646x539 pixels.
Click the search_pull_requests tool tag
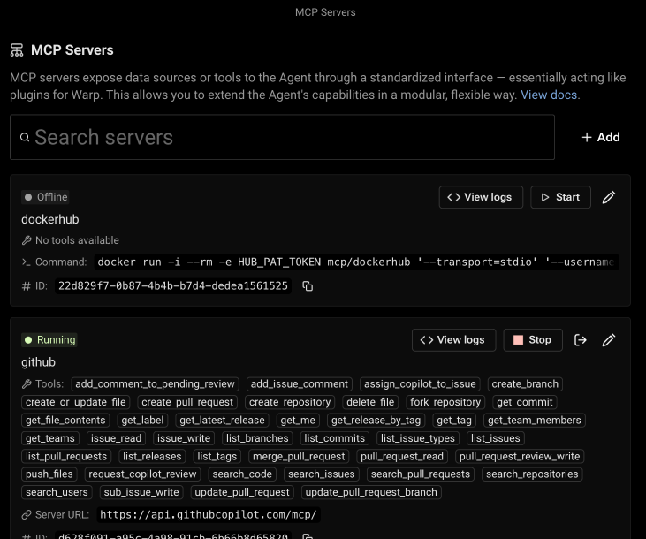click(x=421, y=474)
